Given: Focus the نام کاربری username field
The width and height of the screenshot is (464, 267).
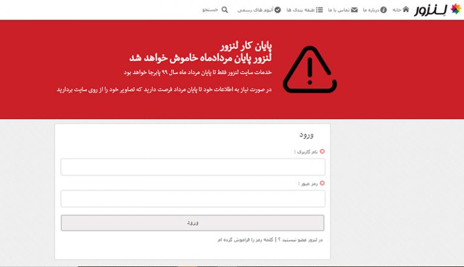Looking at the screenshot, I should (x=193, y=167).
